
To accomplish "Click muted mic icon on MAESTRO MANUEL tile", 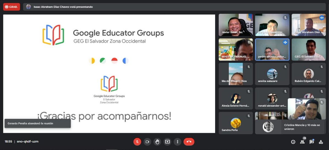I will (249, 42).
